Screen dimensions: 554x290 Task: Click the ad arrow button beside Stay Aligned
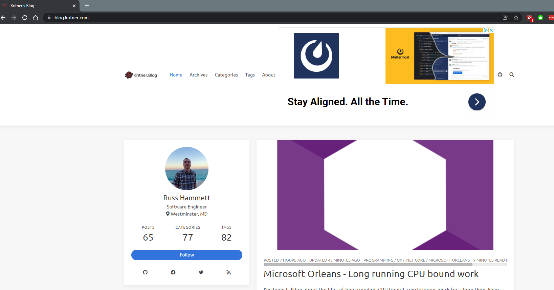pyautogui.click(x=477, y=102)
